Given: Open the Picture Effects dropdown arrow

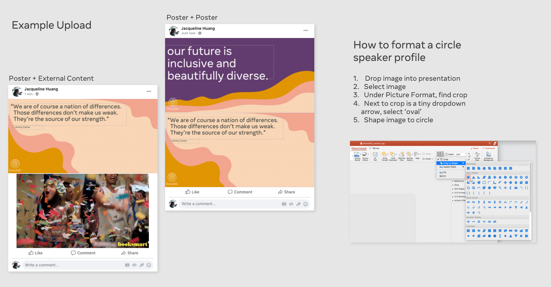Looking at the screenshot, I should pyautogui.click(x=368, y=154).
